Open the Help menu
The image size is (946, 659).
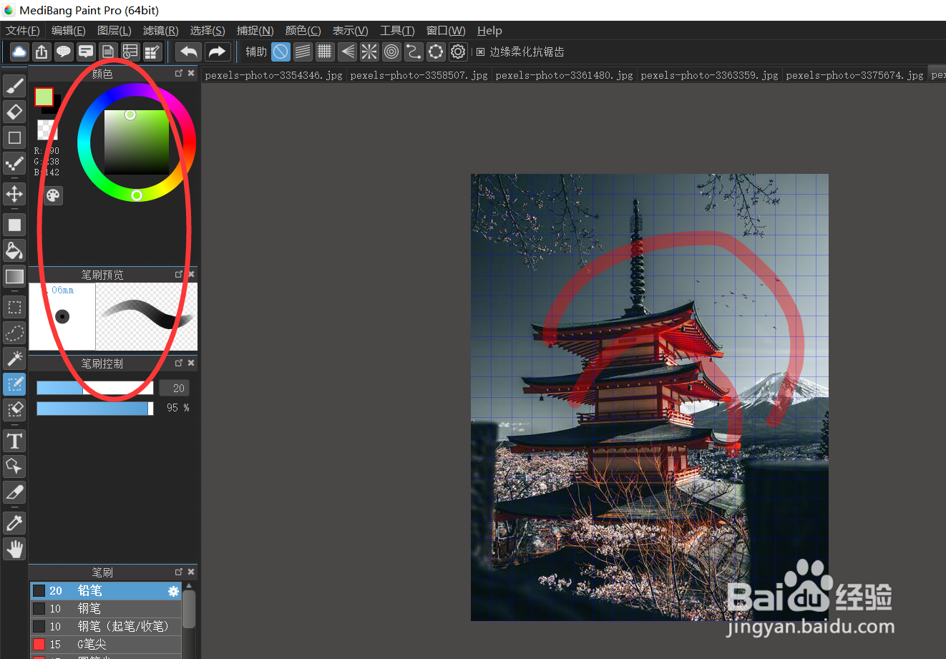[x=489, y=31]
